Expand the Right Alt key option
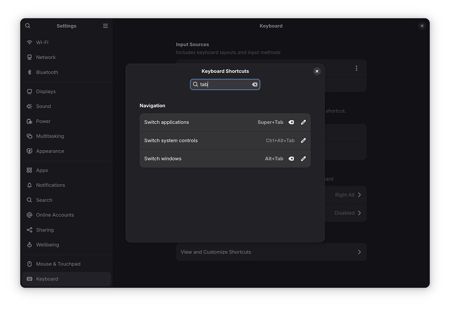 point(359,195)
